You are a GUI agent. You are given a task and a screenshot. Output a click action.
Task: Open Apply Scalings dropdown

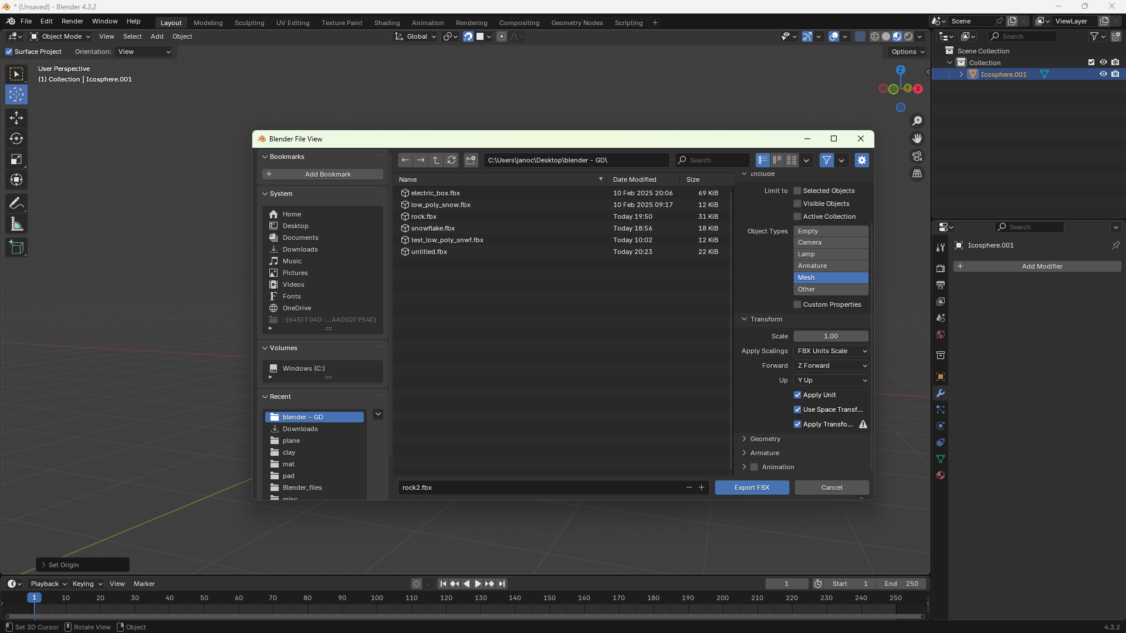coord(831,351)
